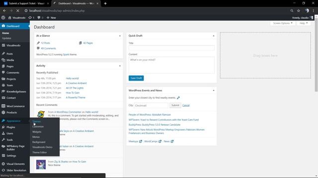This screenshot has height=178, width=318.
Task: Open Users in the sidebar
Action: pyautogui.click(x=10, y=133)
